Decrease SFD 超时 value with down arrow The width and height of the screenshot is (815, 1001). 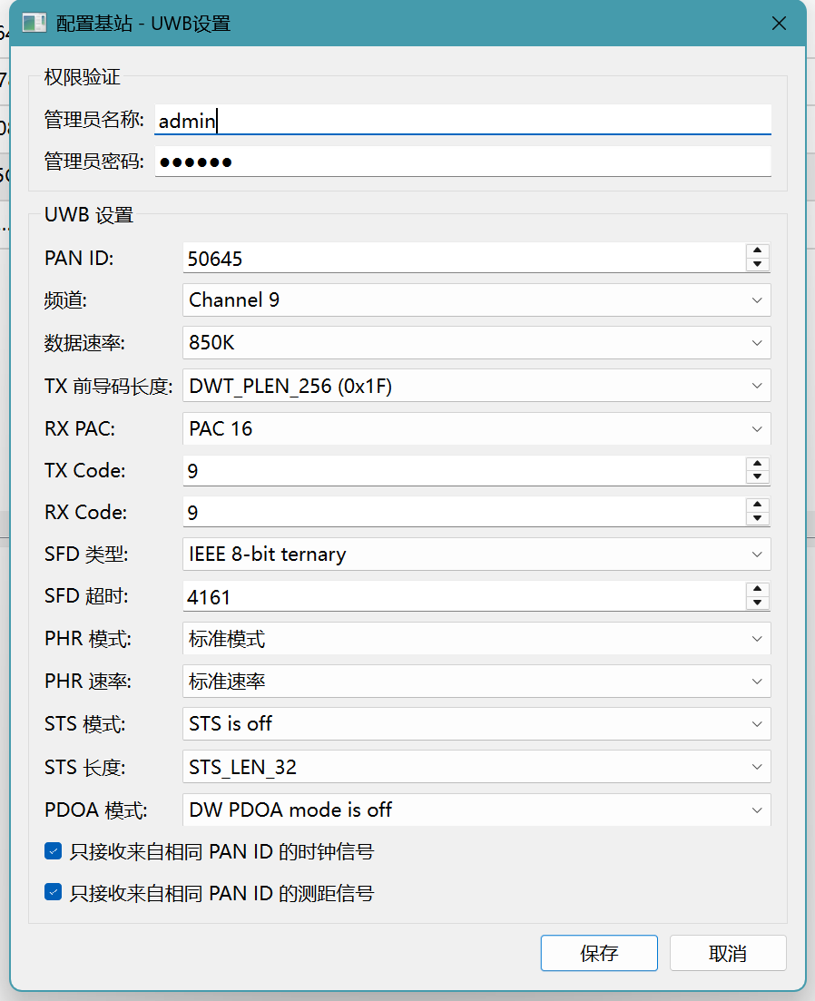point(757,604)
